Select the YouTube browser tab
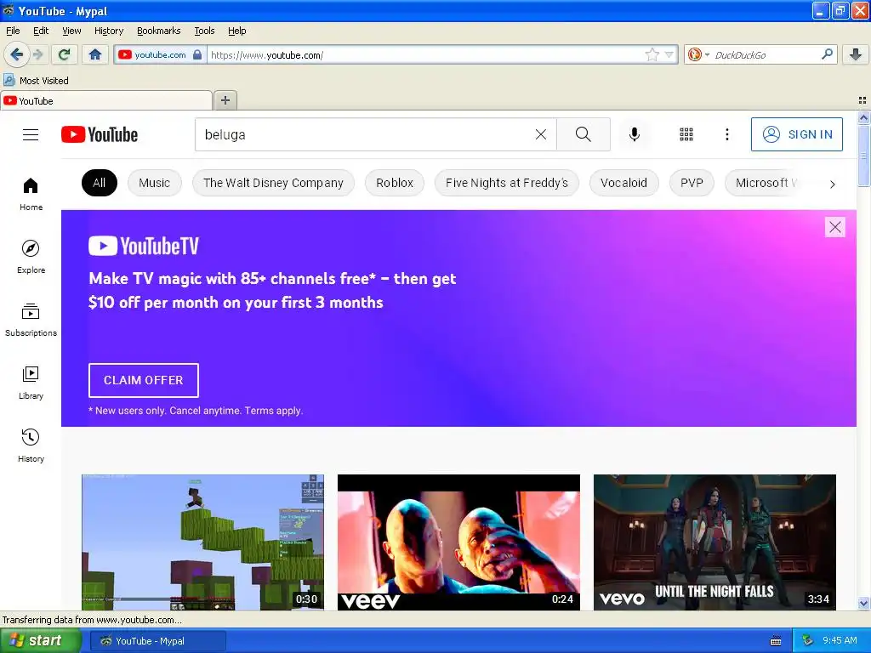Screen dimensions: 871x653 tap(106, 100)
